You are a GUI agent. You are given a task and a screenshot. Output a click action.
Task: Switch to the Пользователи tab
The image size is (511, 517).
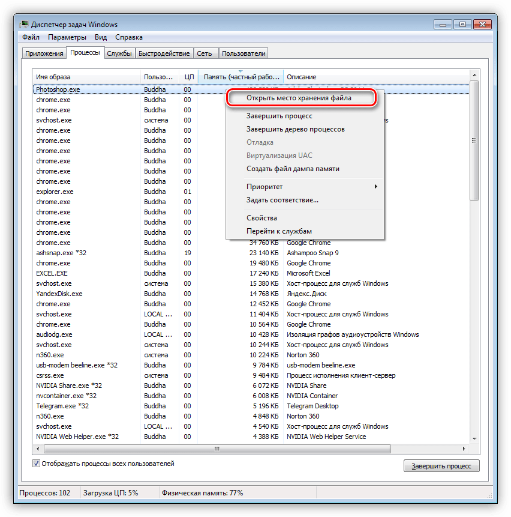click(x=244, y=53)
